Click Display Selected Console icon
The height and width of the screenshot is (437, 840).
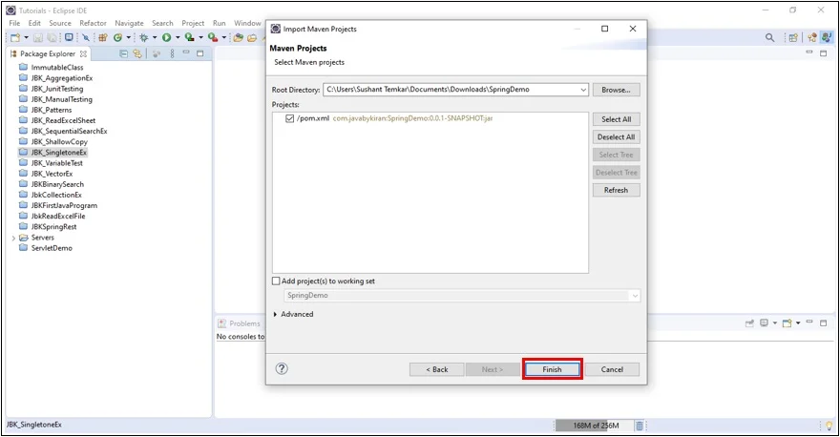pyautogui.click(x=765, y=323)
